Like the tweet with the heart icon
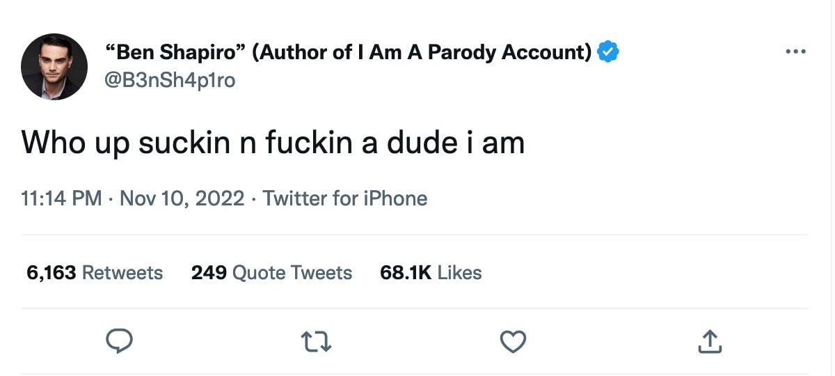Viewport: 835px width, 376px height. point(514,340)
